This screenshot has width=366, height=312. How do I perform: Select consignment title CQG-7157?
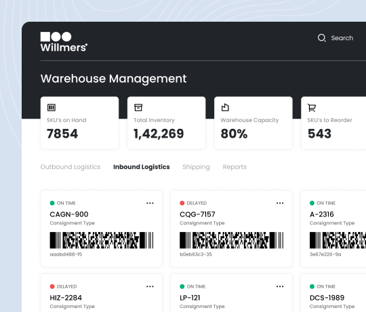click(x=197, y=214)
